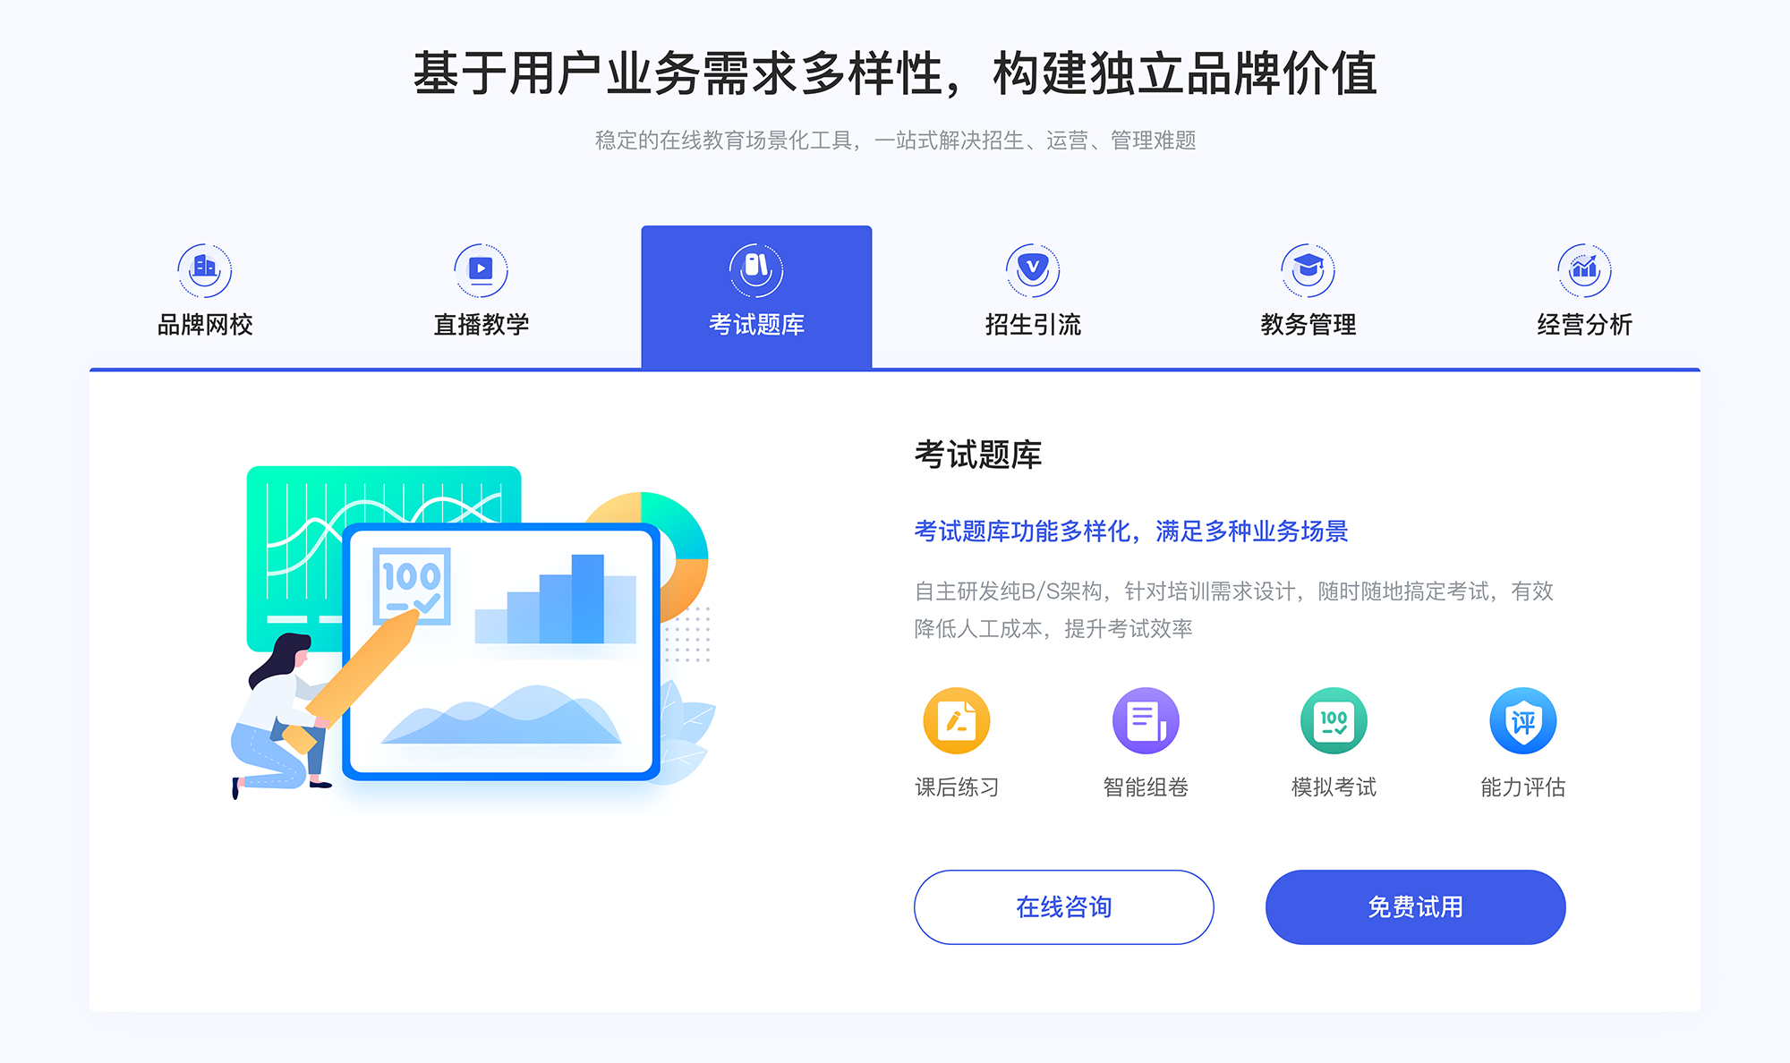1790x1063 pixels.
Task: Click the 课后练习 feature icon
Action: pos(957,725)
